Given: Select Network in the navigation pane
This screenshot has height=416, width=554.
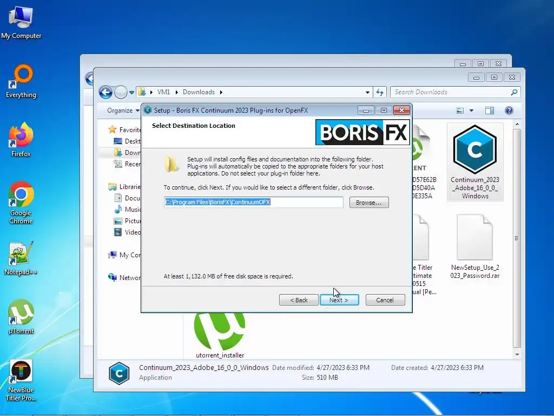Looking at the screenshot, I should pos(124,278).
